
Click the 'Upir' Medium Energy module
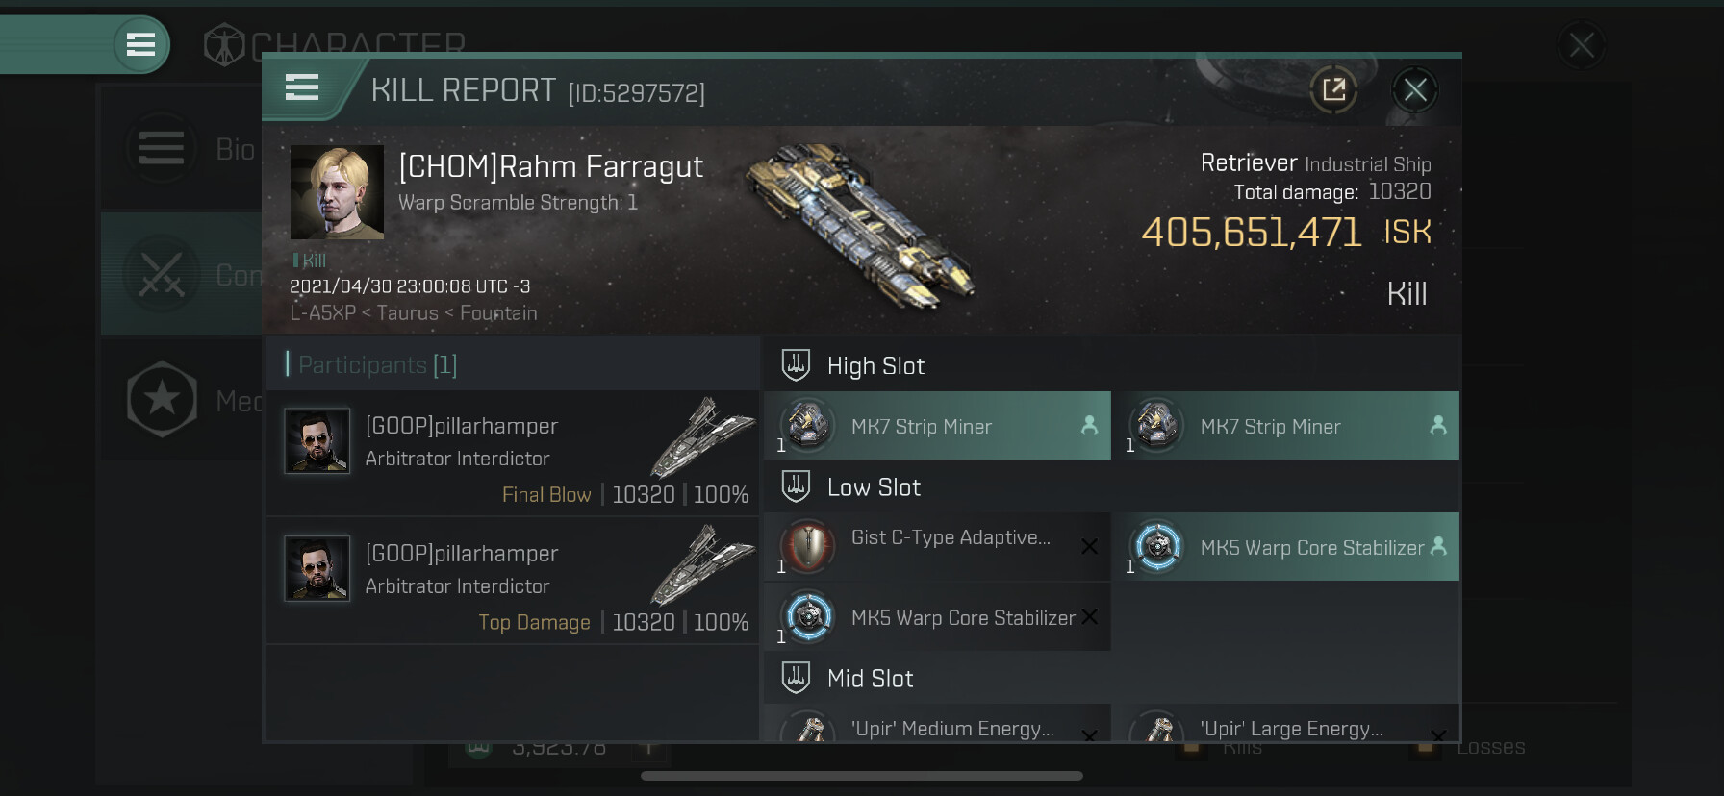tap(938, 725)
